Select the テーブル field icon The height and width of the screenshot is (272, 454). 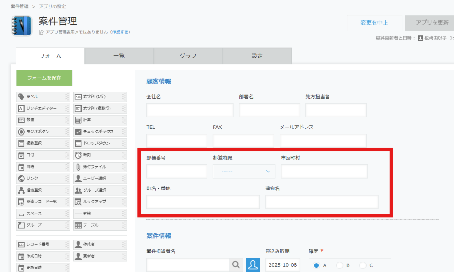[x=78, y=225]
